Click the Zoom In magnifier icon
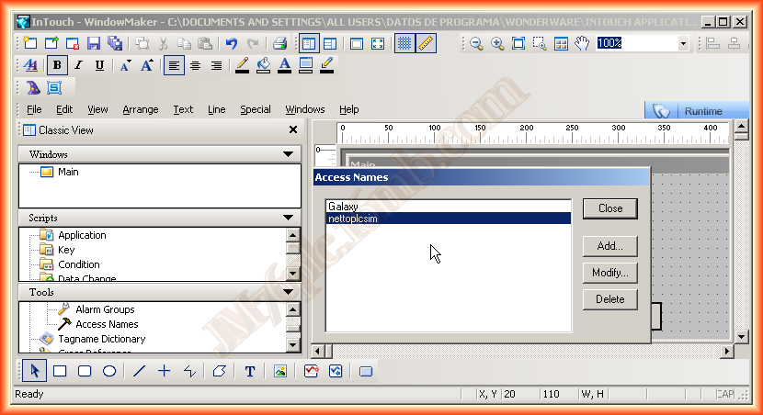Screen dimensions: 763x415 (497, 43)
